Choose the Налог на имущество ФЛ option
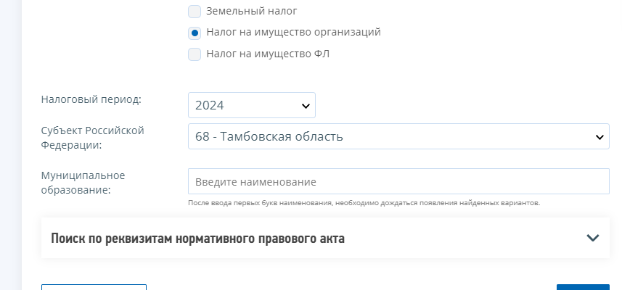The height and width of the screenshot is (290, 622). pos(195,54)
